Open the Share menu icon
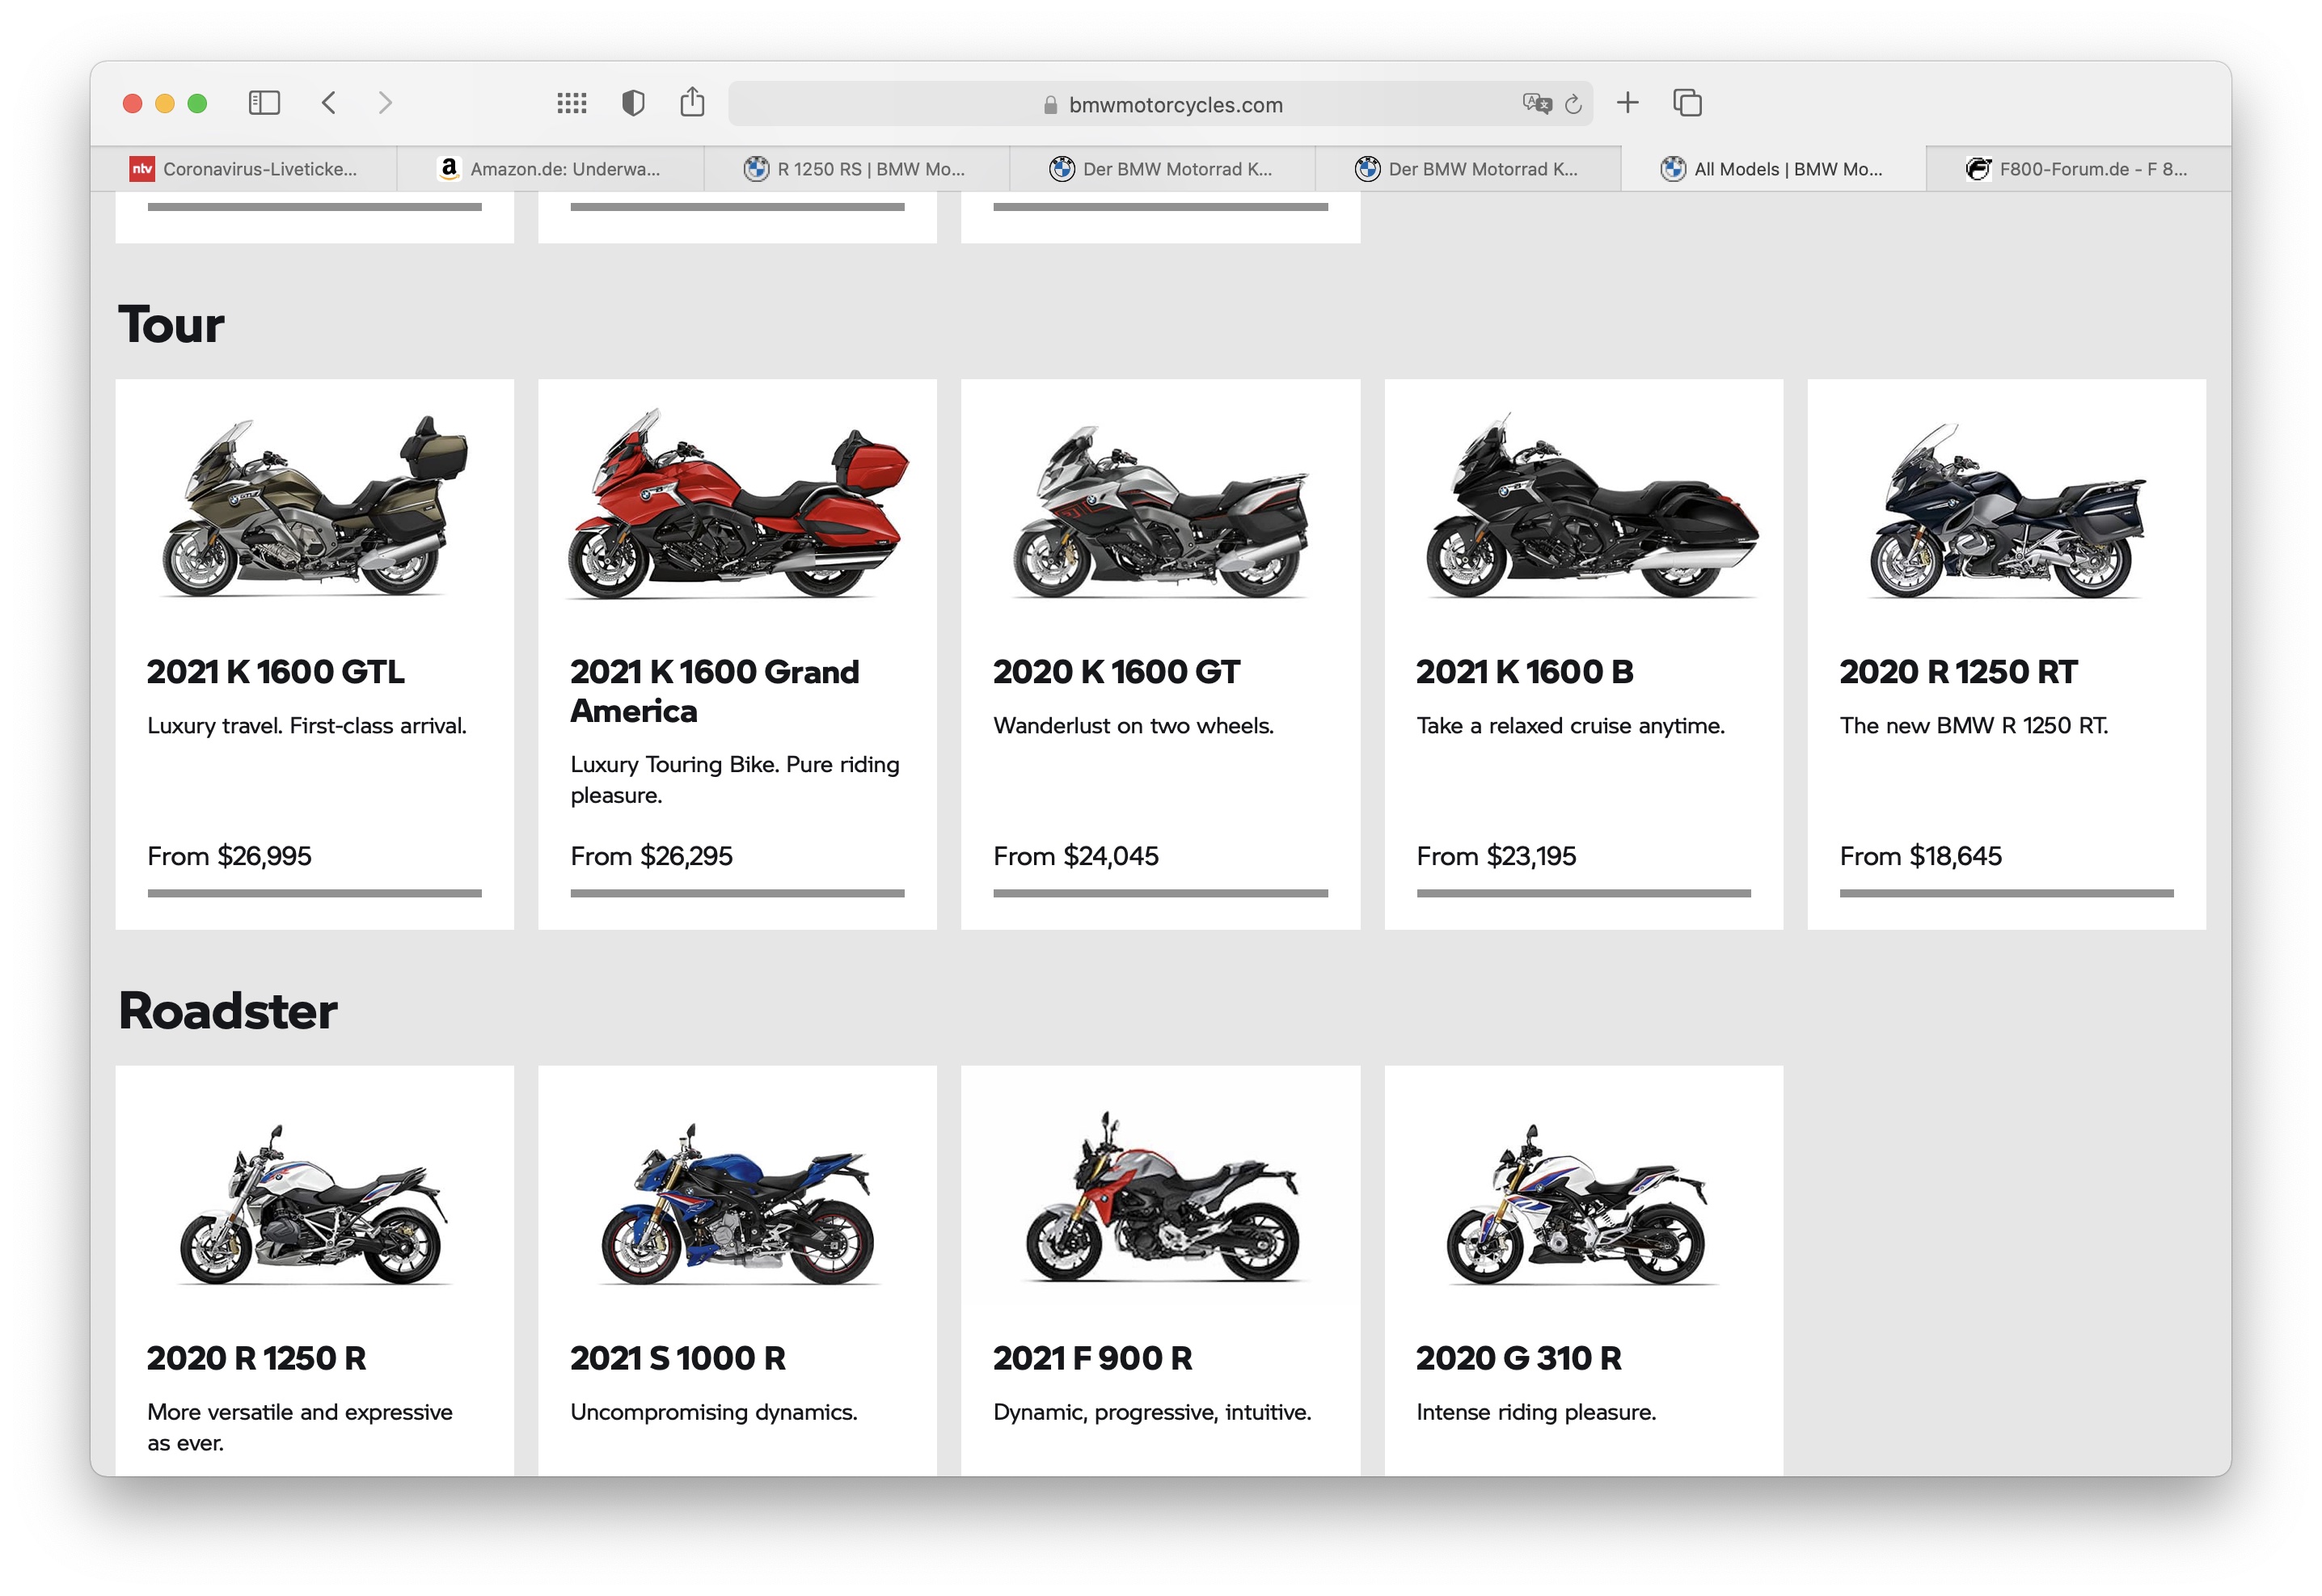Viewport: 2322px width, 1596px height. [692, 102]
